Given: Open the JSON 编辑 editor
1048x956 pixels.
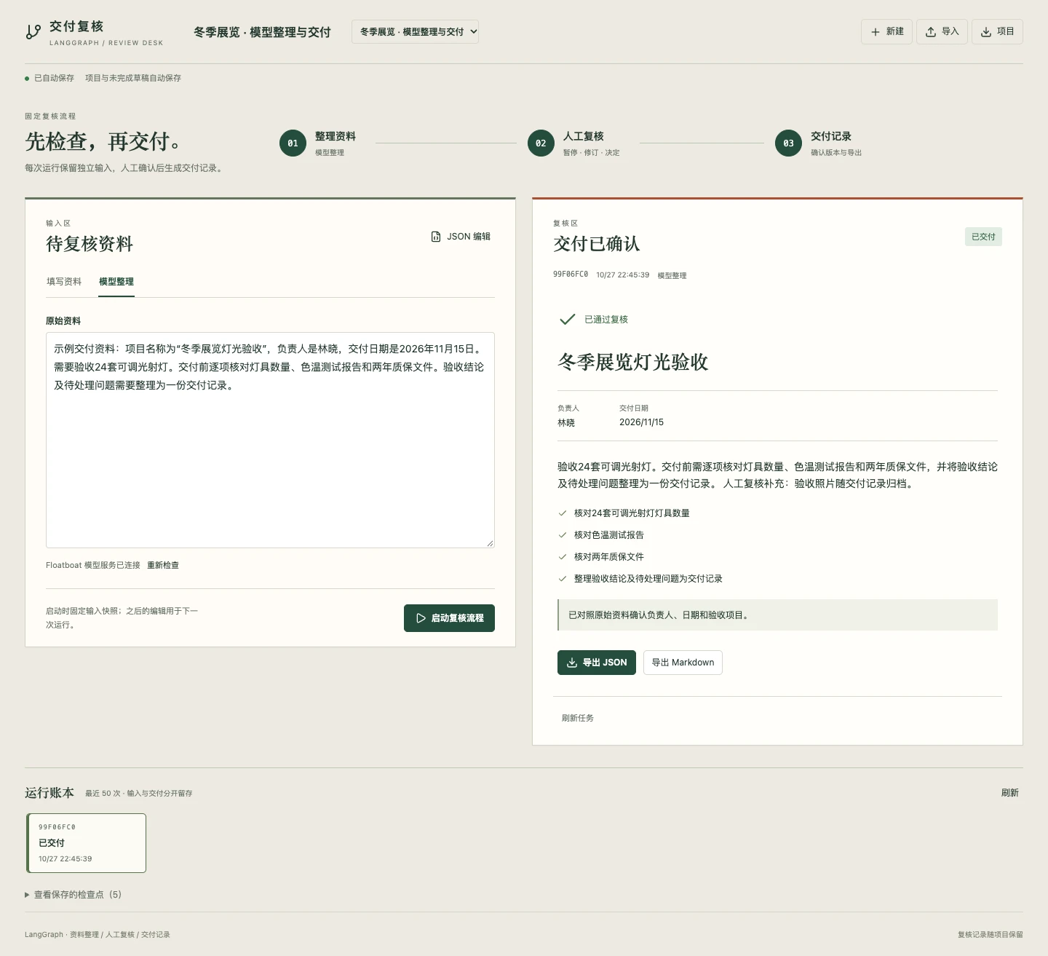Looking at the screenshot, I should [461, 237].
